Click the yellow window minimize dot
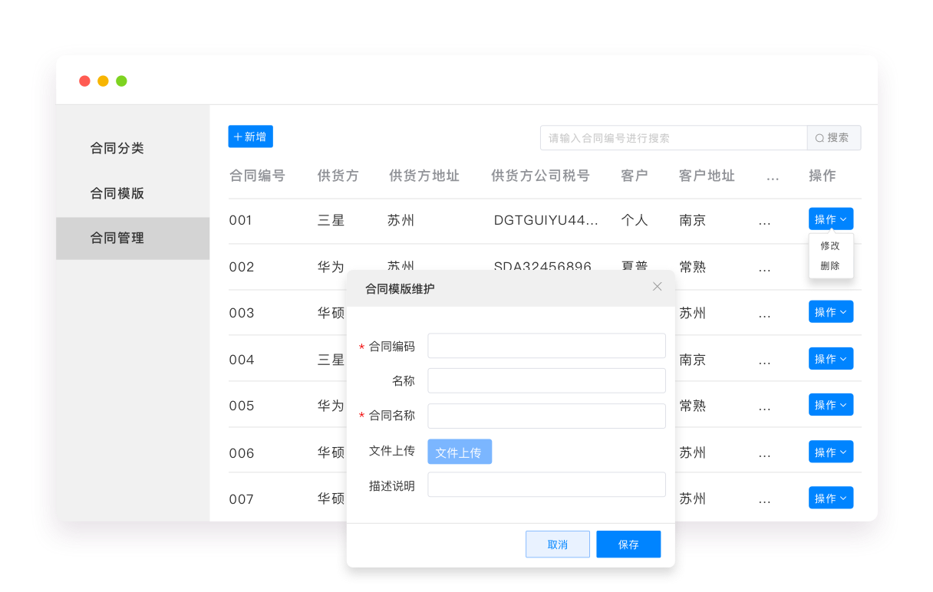This screenshot has width=933, height=592. pyautogui.click(x=103, y=81)
